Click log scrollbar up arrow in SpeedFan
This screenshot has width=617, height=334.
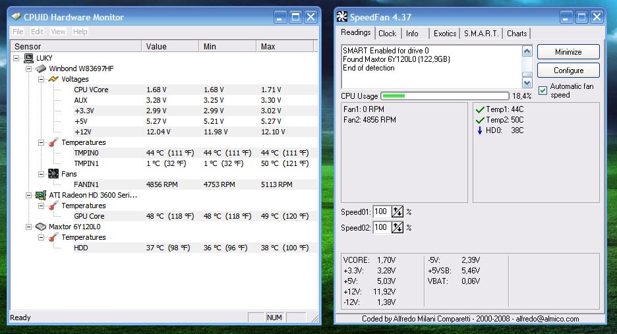click(527, 51)
